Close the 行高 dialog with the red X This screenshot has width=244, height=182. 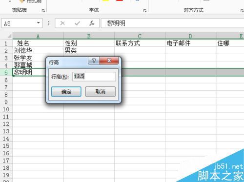[x=109, y=61]
